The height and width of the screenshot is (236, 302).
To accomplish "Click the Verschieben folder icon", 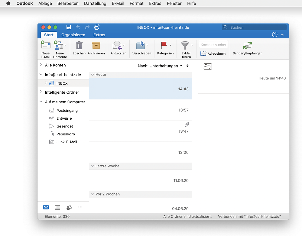I will click(141, 45).
